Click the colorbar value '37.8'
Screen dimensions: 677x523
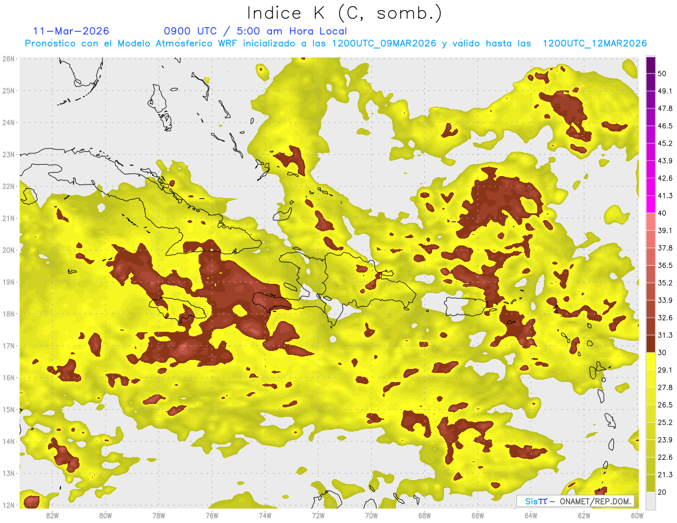point(665,248)
